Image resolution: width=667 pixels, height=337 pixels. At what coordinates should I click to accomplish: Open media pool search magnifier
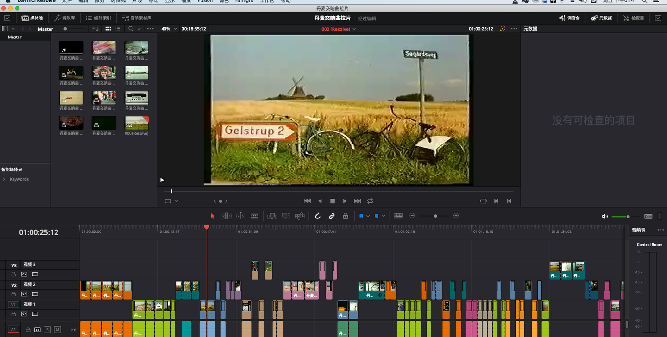coord(131,29)
